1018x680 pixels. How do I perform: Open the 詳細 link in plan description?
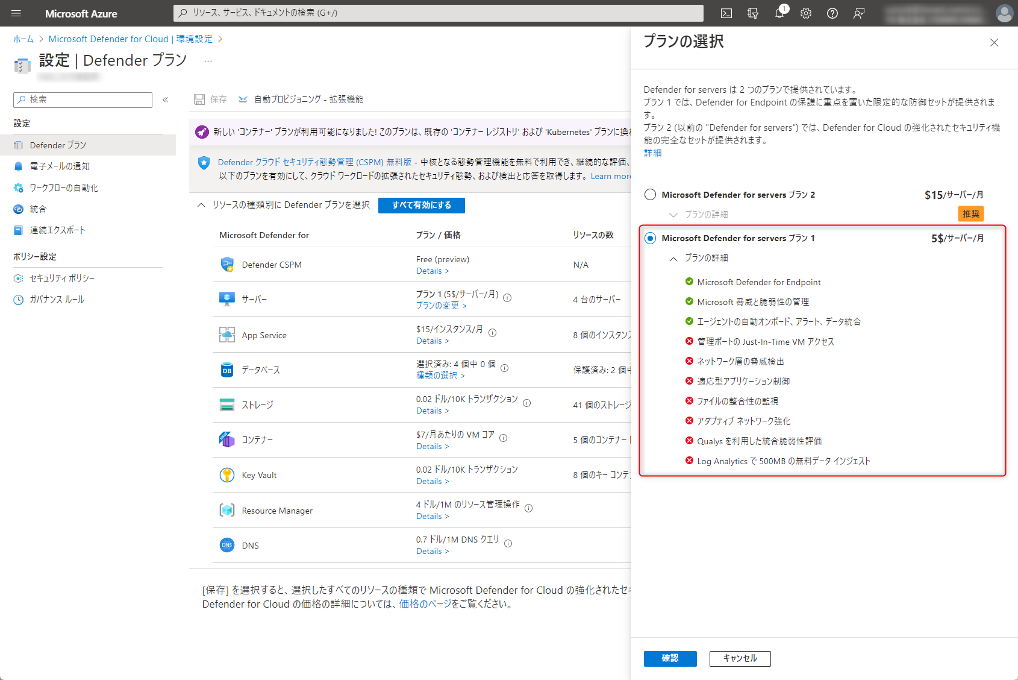point(653,153)
